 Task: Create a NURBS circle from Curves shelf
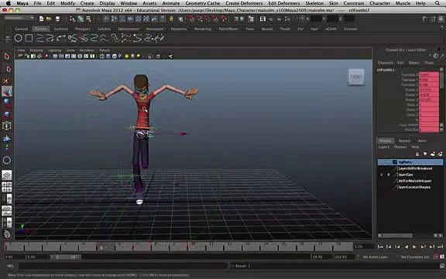[x=19, y=38]
